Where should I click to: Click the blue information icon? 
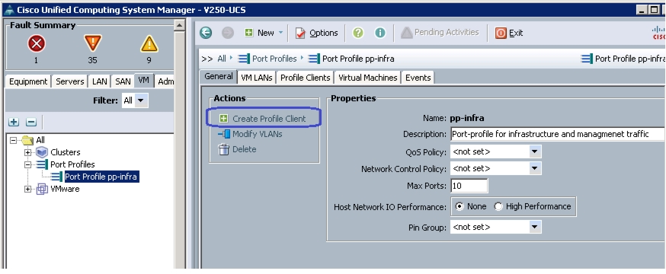tap(379, 33)
